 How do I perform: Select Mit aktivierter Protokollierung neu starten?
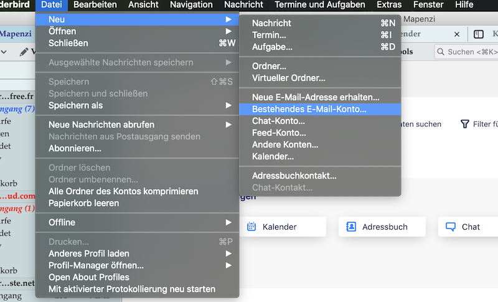[137, 290]
